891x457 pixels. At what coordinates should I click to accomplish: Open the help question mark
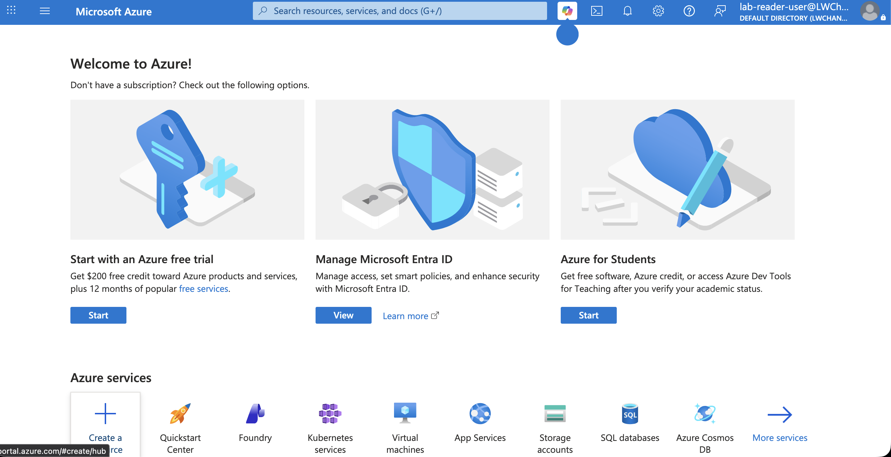pyautogui.click(x=689, y=11)
